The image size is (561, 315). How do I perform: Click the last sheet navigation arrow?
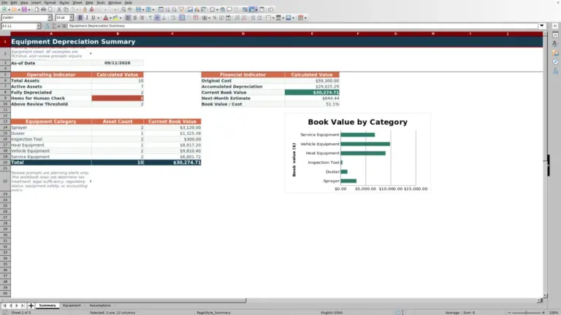23,306
